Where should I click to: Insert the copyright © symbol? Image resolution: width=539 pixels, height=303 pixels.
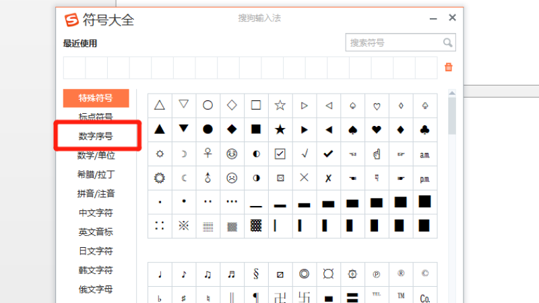tap(425, 274)
